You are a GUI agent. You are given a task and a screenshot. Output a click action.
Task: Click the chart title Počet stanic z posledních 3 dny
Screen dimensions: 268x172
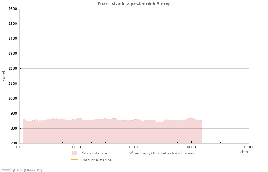pos(134,4)
